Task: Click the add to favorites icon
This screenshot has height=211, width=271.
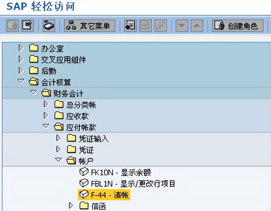Action: 130,26
